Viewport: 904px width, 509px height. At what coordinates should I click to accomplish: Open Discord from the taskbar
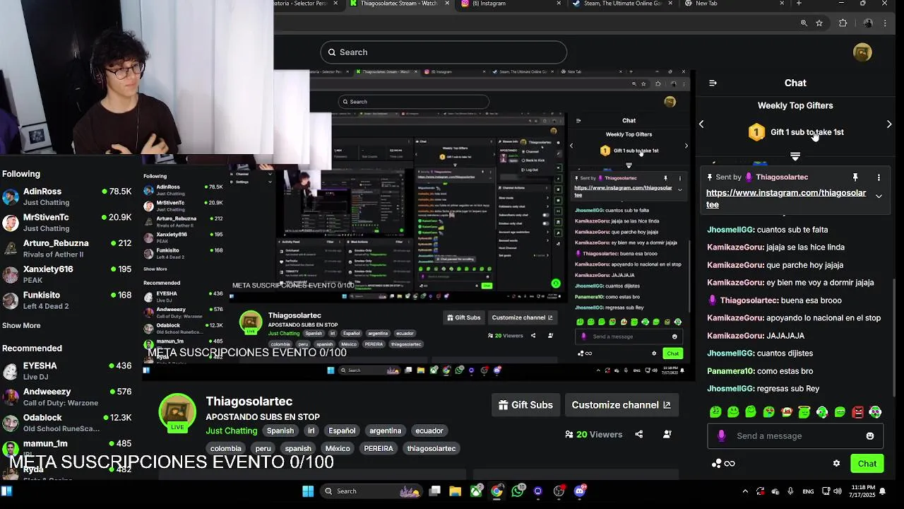click(x=580, y=491)
